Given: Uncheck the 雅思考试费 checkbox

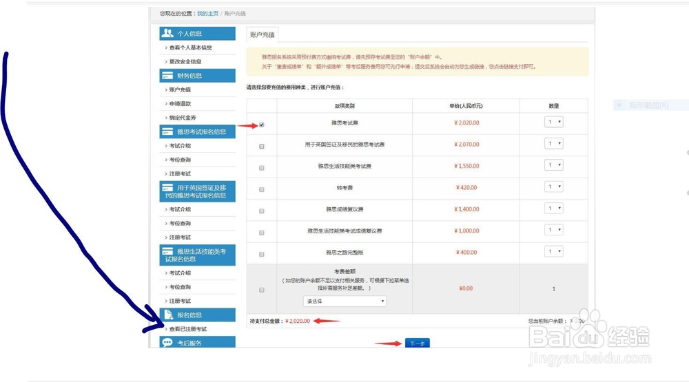Looking at the screenshot, I should pyautogui.click(x=262, y=125).
